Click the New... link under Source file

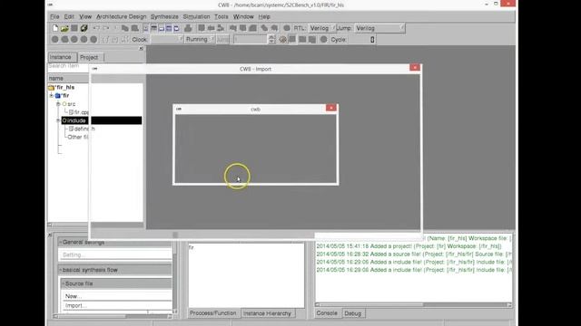tap(73, 296)
